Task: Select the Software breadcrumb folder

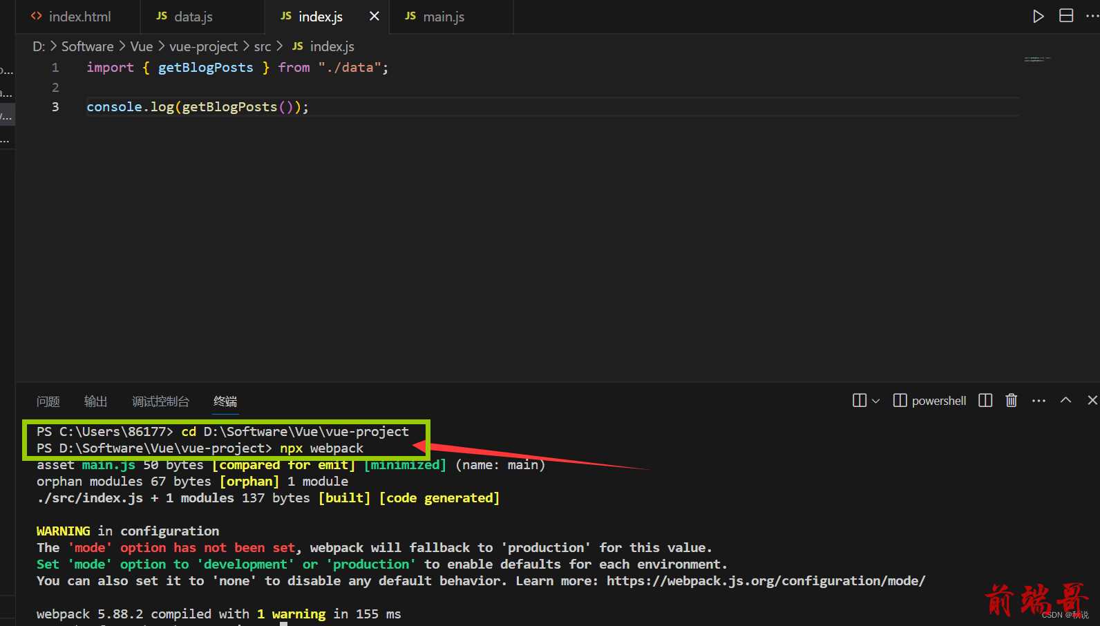Action: click(x=88, y=46)
